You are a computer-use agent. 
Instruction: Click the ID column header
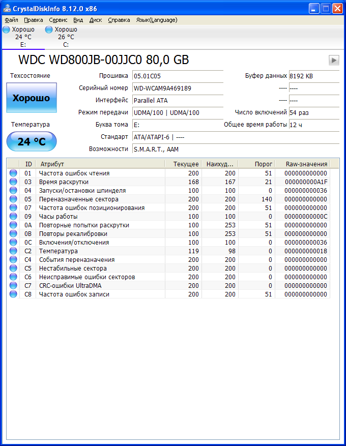pos(27,164)
